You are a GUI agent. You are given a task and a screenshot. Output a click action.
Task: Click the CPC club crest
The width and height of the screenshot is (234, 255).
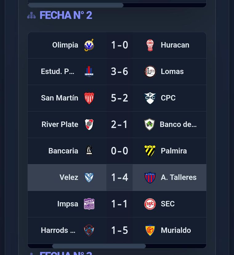tap(150, 98)
